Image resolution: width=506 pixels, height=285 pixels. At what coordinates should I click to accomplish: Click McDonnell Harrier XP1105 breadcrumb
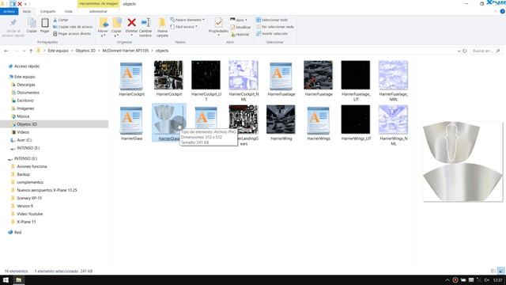(x=125, y=51)
